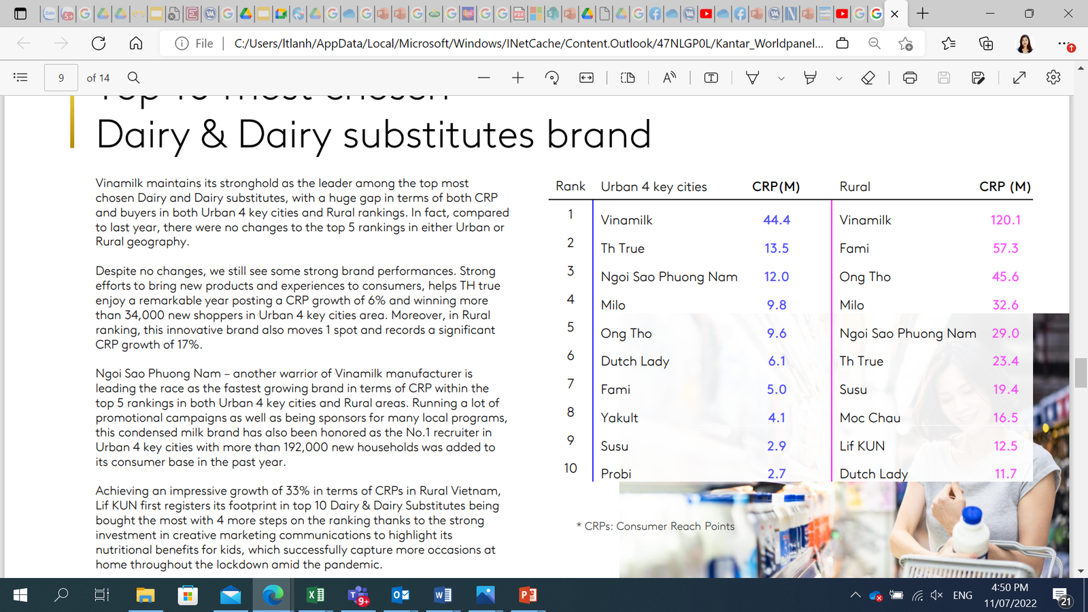Zoom out of the PDF page

[x=483, y=78]
